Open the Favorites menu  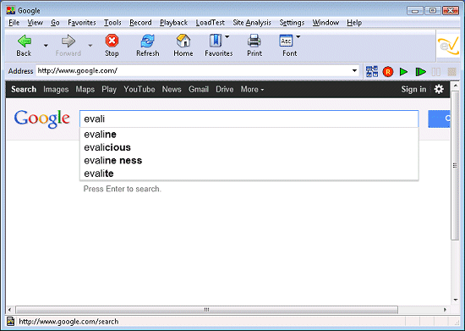coord(82,23)
